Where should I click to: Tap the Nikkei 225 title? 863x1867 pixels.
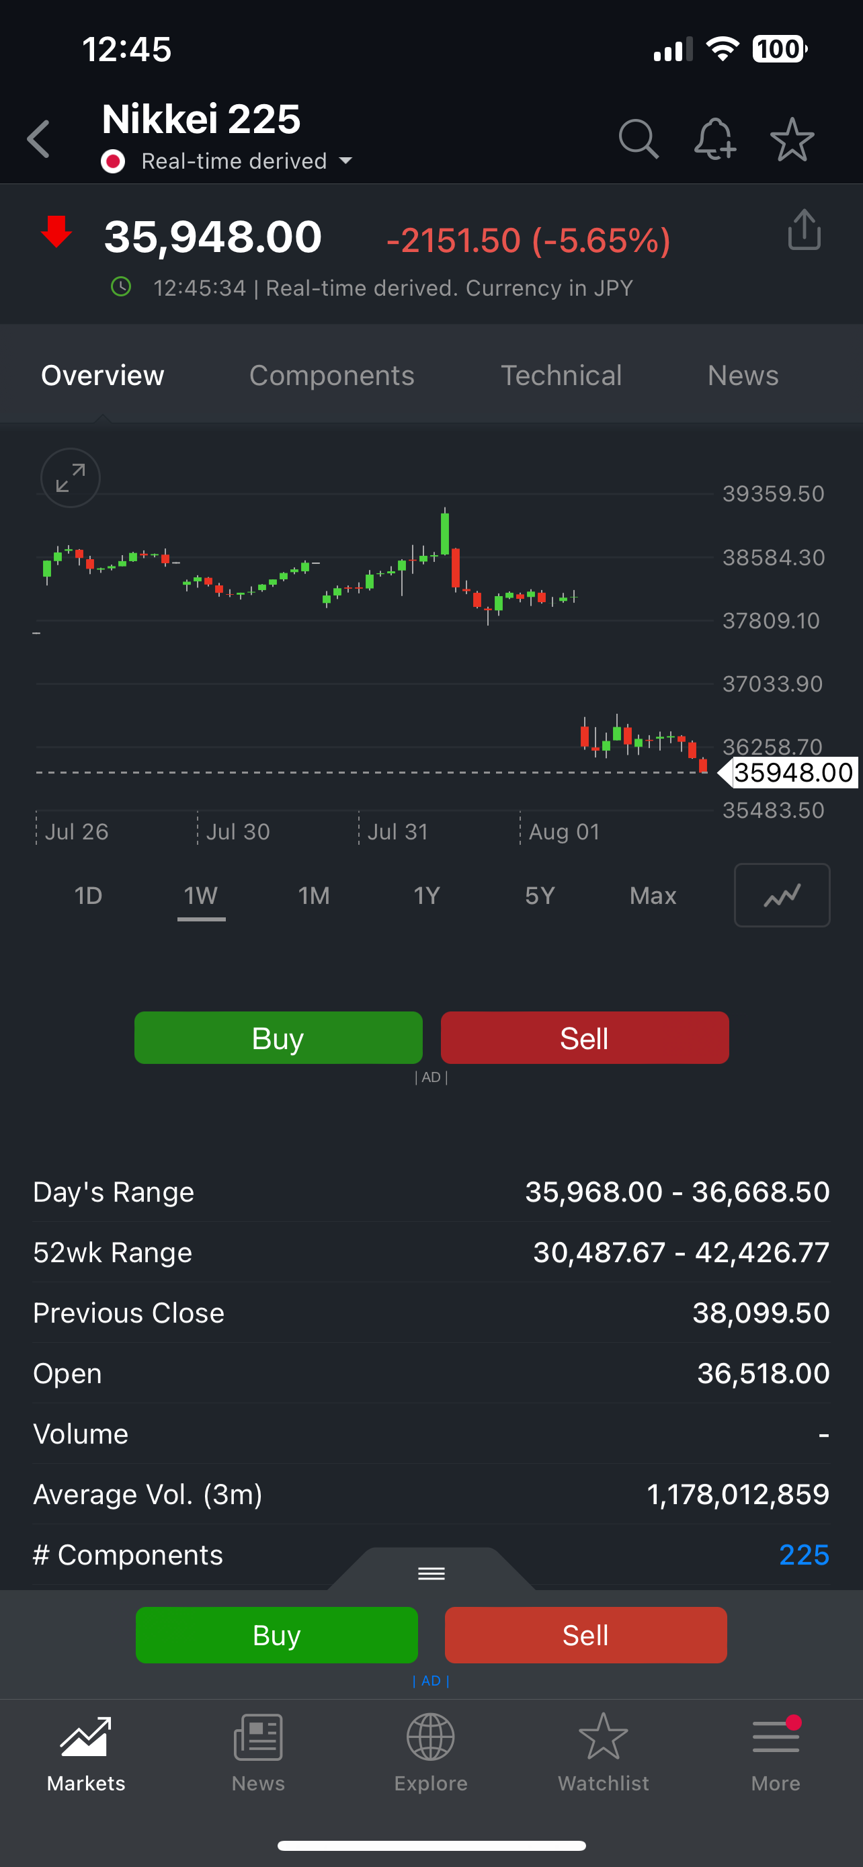click(201, 119)
